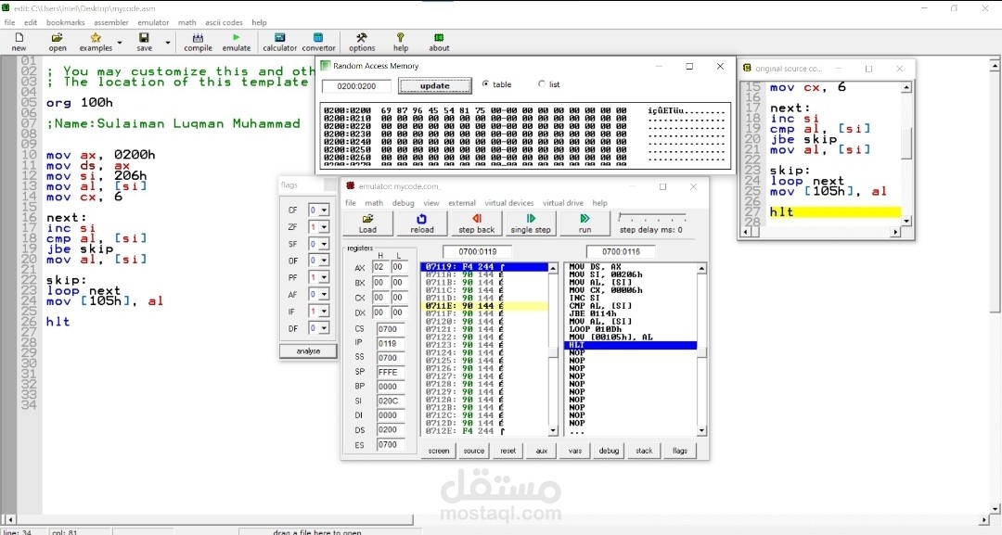Screen dimensions: 1002x535
Task: Open the math menu in main editor
Action: tap(187, 22)
